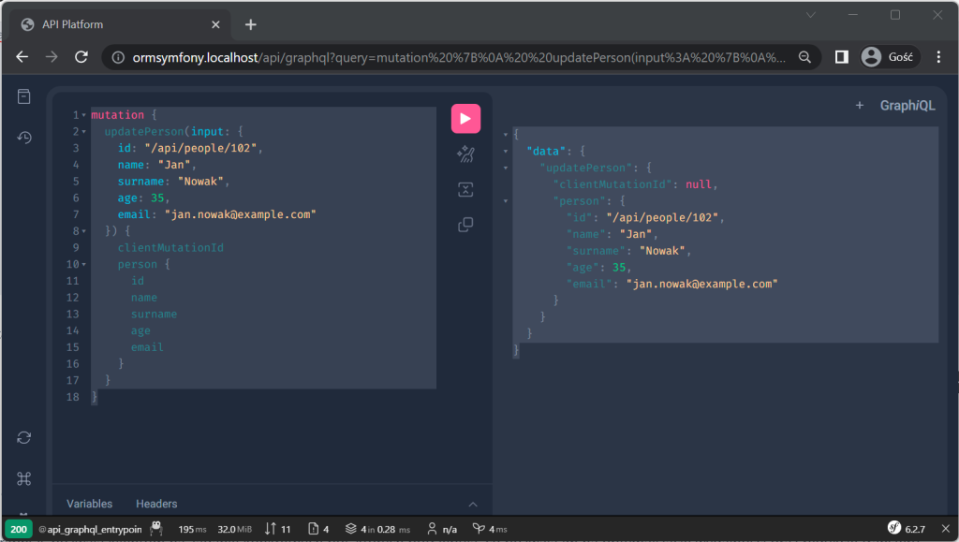This screenshot has height=542, width=959.
Task: Go back in the browser
Action: click(x=22, y=57)
